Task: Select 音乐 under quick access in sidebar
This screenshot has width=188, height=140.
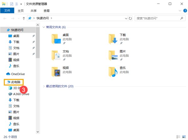Action: 16,66
